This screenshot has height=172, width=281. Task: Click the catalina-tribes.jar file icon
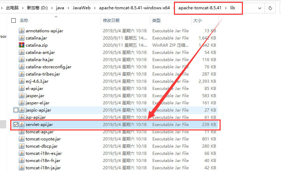[x=22, y=74]
